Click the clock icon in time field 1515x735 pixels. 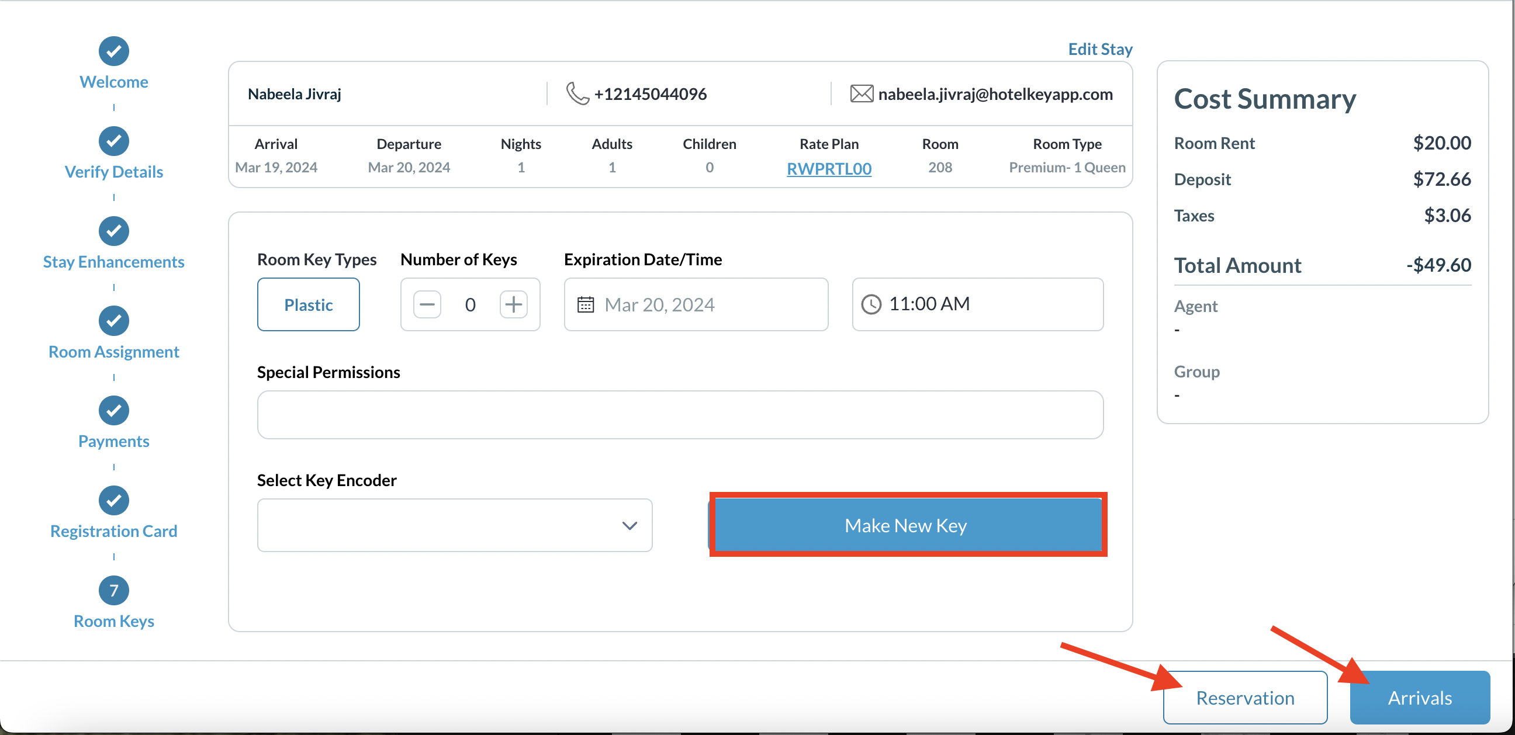tap(871, 304)
